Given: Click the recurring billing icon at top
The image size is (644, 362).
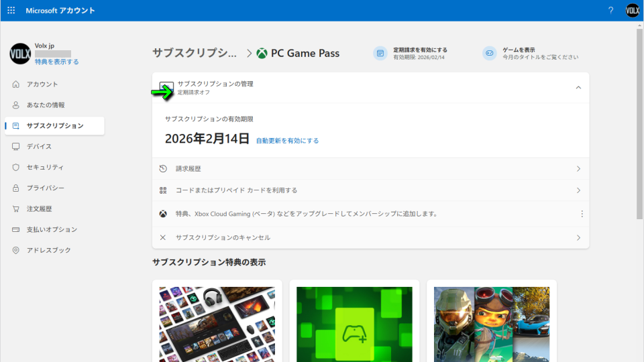Looking at the screenshot, I should [380, 54].
